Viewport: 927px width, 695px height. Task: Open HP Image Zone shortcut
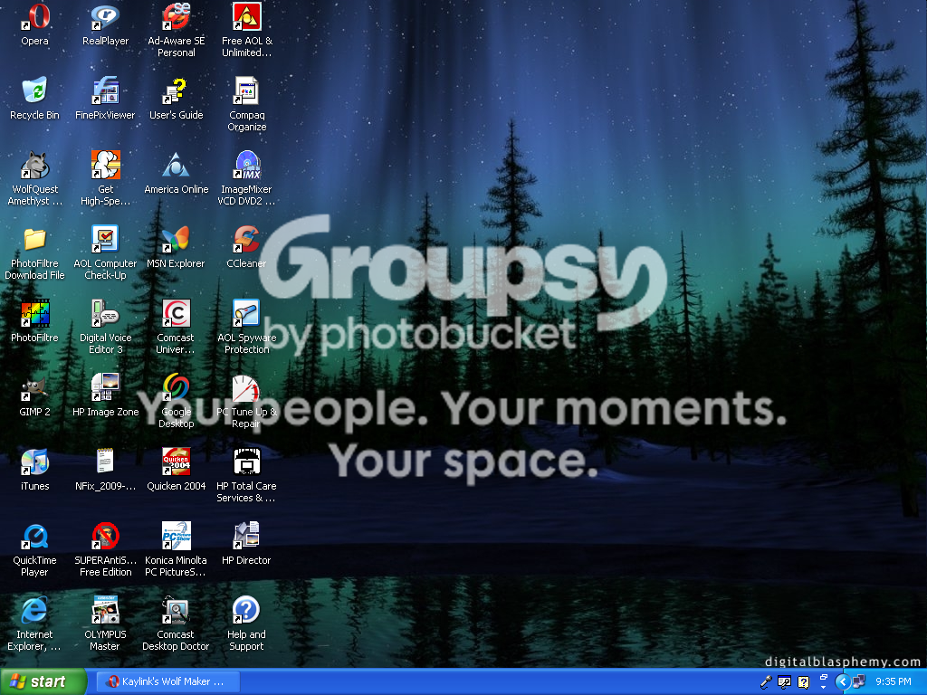point(105,387)
